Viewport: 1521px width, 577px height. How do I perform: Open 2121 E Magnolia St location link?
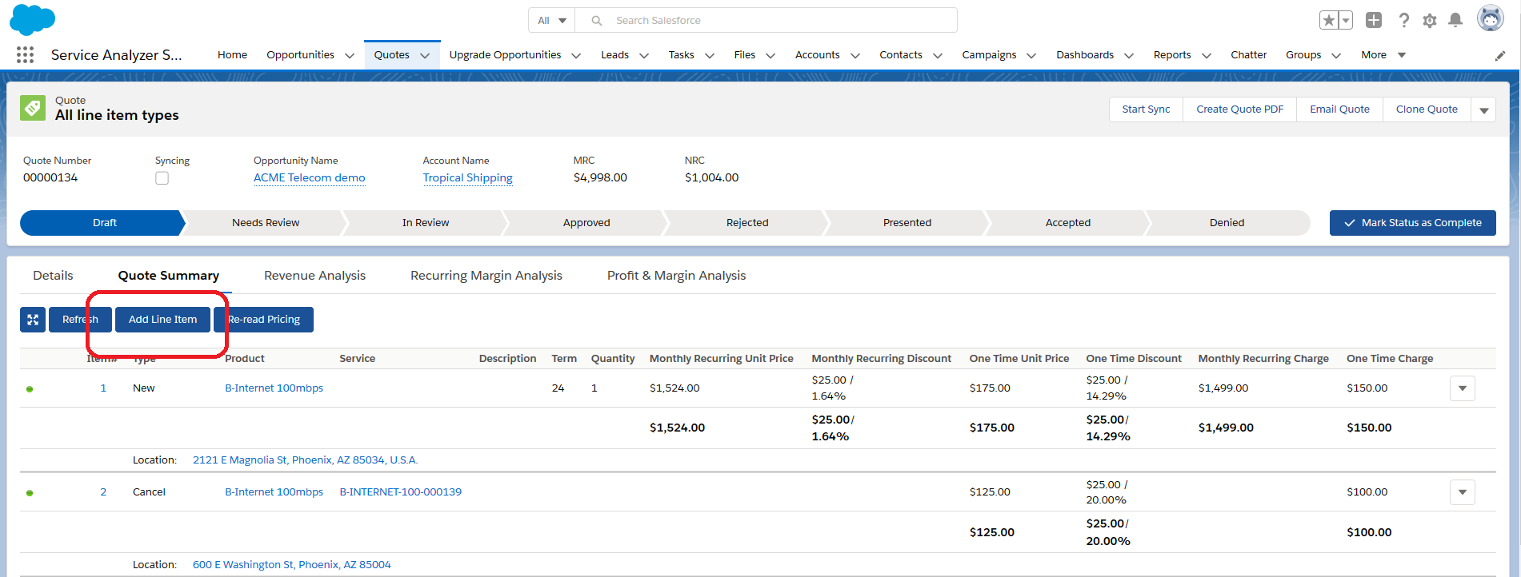305,460
